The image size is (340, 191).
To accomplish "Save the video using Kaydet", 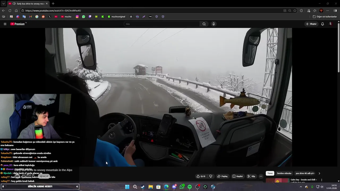I will click(x=238, y=176).
